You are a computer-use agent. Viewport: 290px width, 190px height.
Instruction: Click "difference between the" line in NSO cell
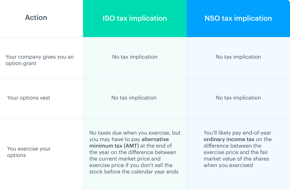click(232, 146)
